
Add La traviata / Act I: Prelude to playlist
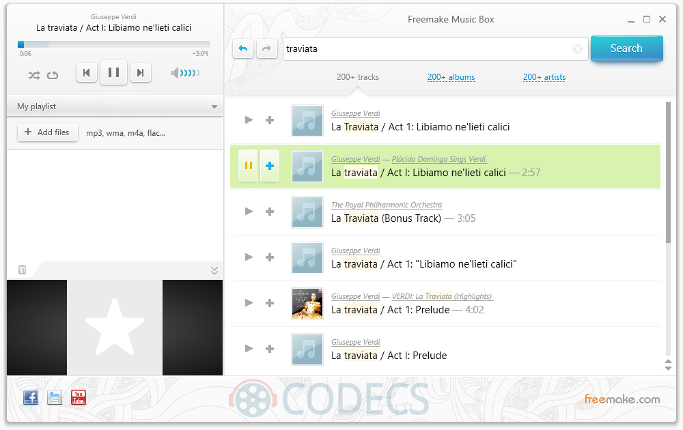point(270,349)
